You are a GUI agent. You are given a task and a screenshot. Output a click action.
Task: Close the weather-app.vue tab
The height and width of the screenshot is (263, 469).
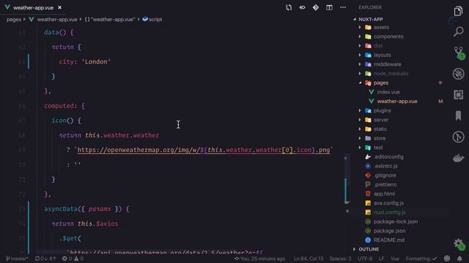(59, 7)
